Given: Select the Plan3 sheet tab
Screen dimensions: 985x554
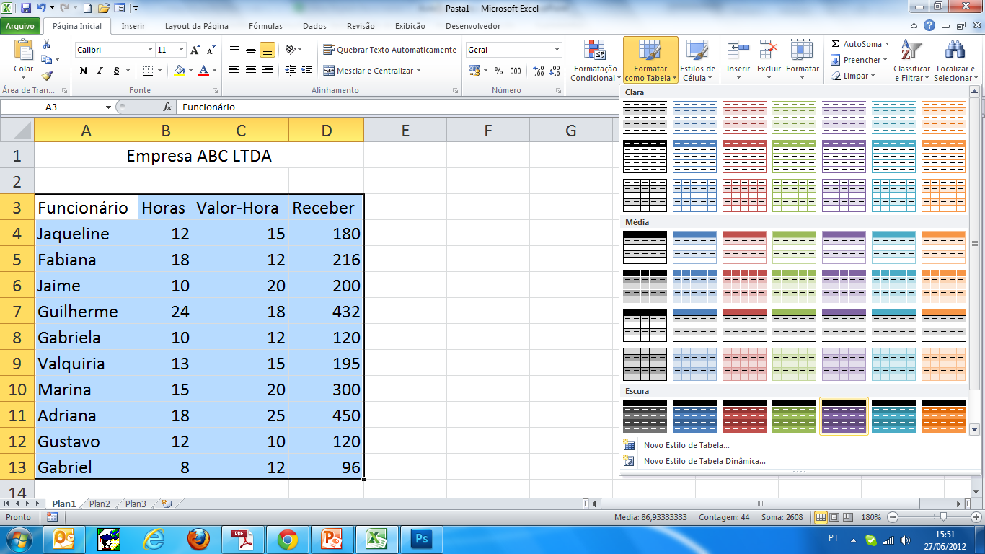Looking at the screenshot, I should (x=135, y=504).
